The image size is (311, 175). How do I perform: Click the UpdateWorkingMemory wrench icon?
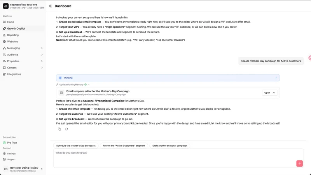[57, 84]
